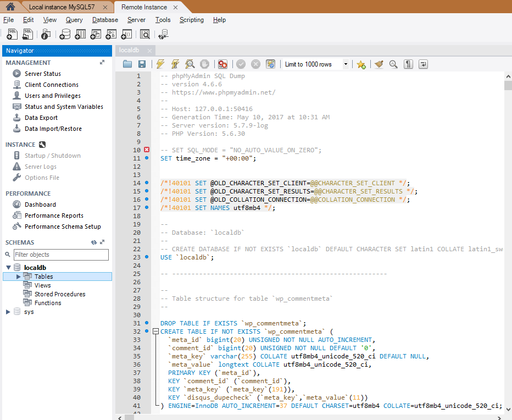Image resolution: width=512 pixels, height=420 pixels.
Task: Open the Scripting menu
Action: [x=192, y=20]
